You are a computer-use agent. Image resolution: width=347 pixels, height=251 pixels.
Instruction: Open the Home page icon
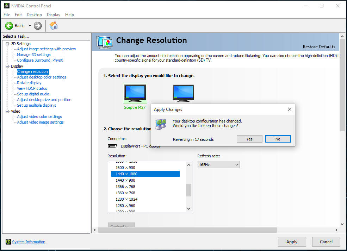pos(53,26)
